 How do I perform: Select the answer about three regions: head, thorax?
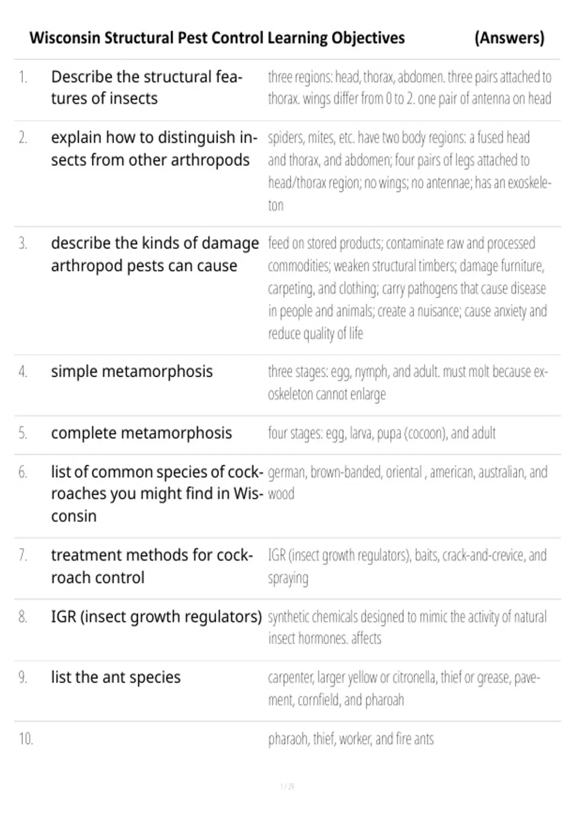pyautogui.click(x=409, y=88)
